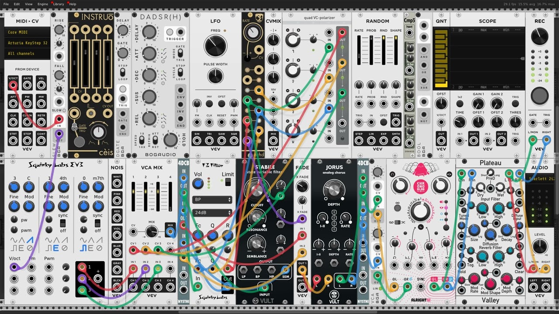Click the LFO SIN output jack

coord(197,141)
